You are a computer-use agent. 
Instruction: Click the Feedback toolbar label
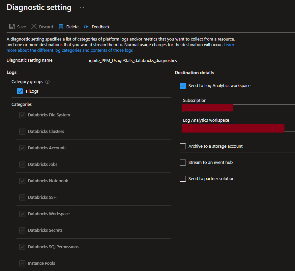coord(101,27)
